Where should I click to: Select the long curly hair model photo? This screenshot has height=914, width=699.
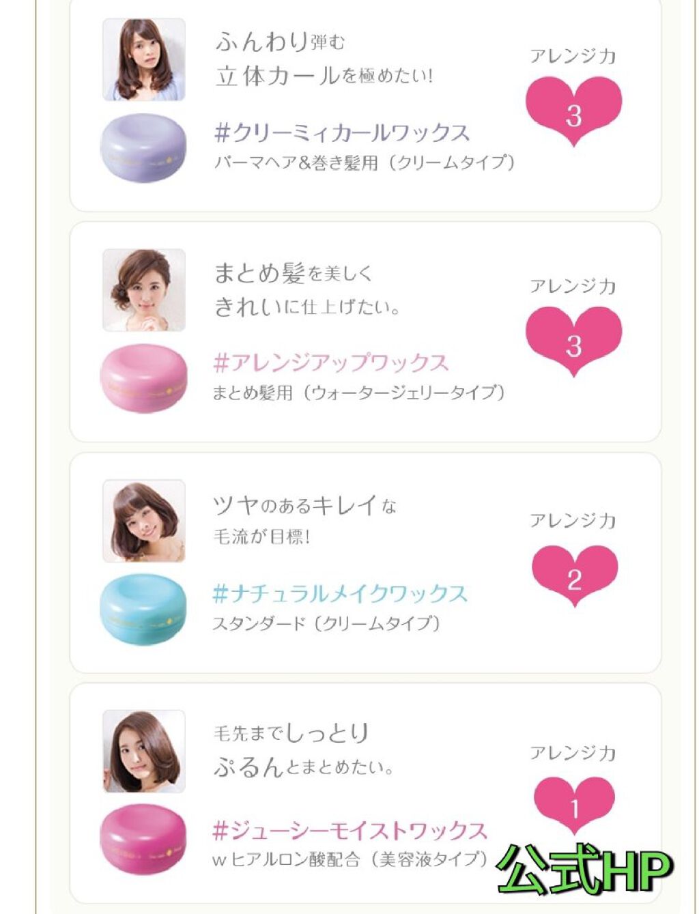[143, 60]
